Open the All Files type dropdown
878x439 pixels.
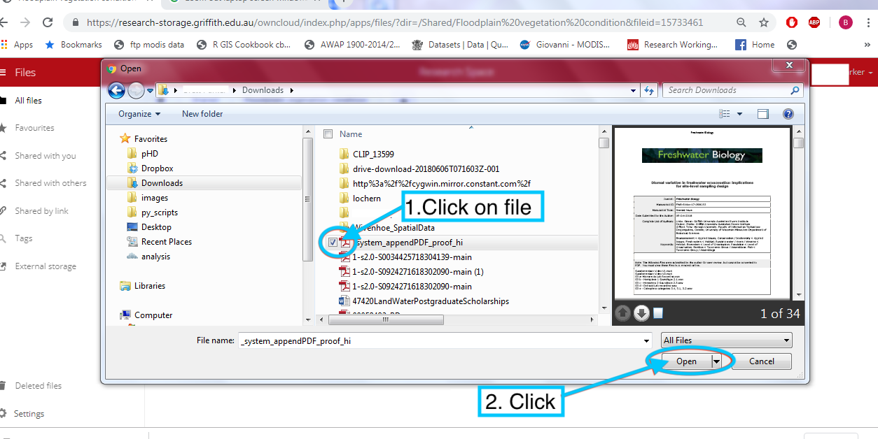point(726,340)
